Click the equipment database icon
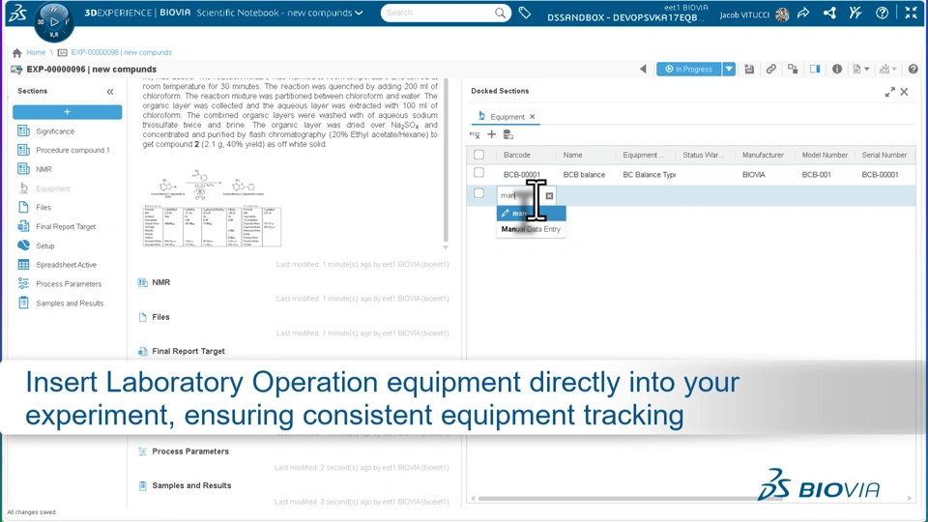The height and width of the screenshot is (522, 928). pyautogui.click(x=507, y=134)
